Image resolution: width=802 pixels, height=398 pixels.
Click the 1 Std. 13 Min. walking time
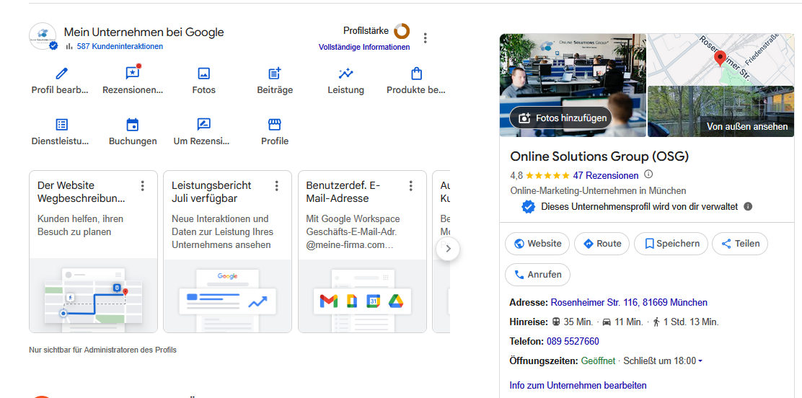click(x=686, y=322)
